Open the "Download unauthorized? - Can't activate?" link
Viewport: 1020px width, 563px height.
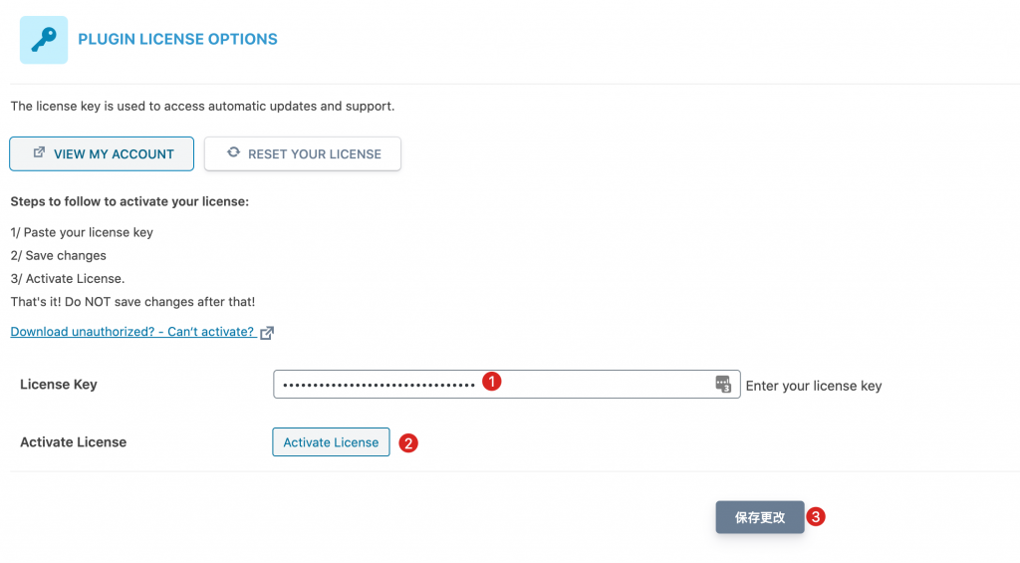[132, 332]
